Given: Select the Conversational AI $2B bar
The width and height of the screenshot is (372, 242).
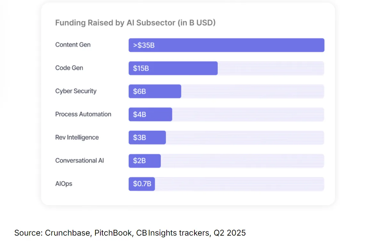Looking at the screenshot, I should tap(145, 161).
